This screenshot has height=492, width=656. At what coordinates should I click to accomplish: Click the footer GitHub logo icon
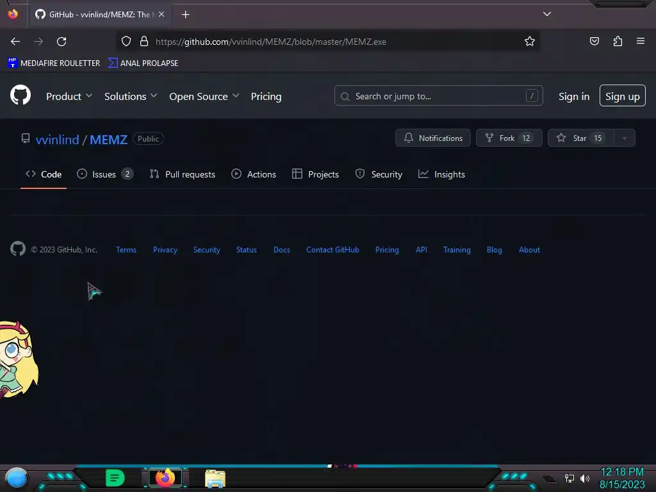(18, 249)
